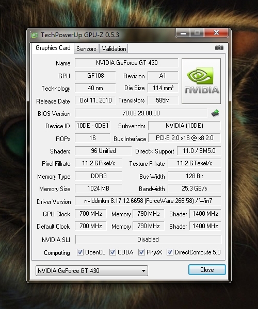
Task: Click the Revision field showing A1
Action: [x=163, y=76]
